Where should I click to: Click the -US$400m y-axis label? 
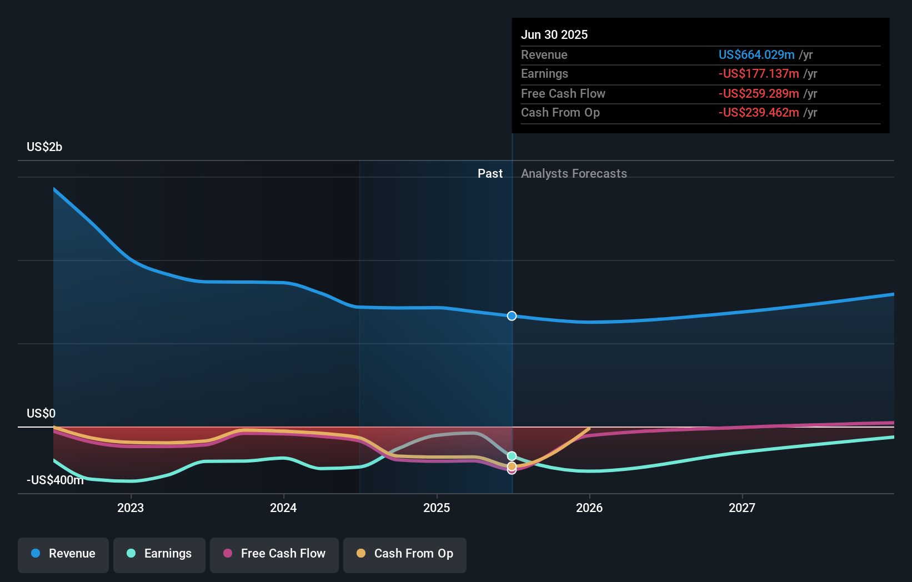[x=55, y=480]
